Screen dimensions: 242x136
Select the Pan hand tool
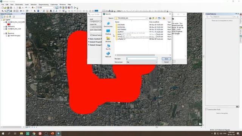pyautogui.click(x=8, y=11)
